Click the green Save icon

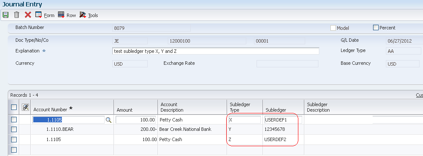tap(6, 15)
